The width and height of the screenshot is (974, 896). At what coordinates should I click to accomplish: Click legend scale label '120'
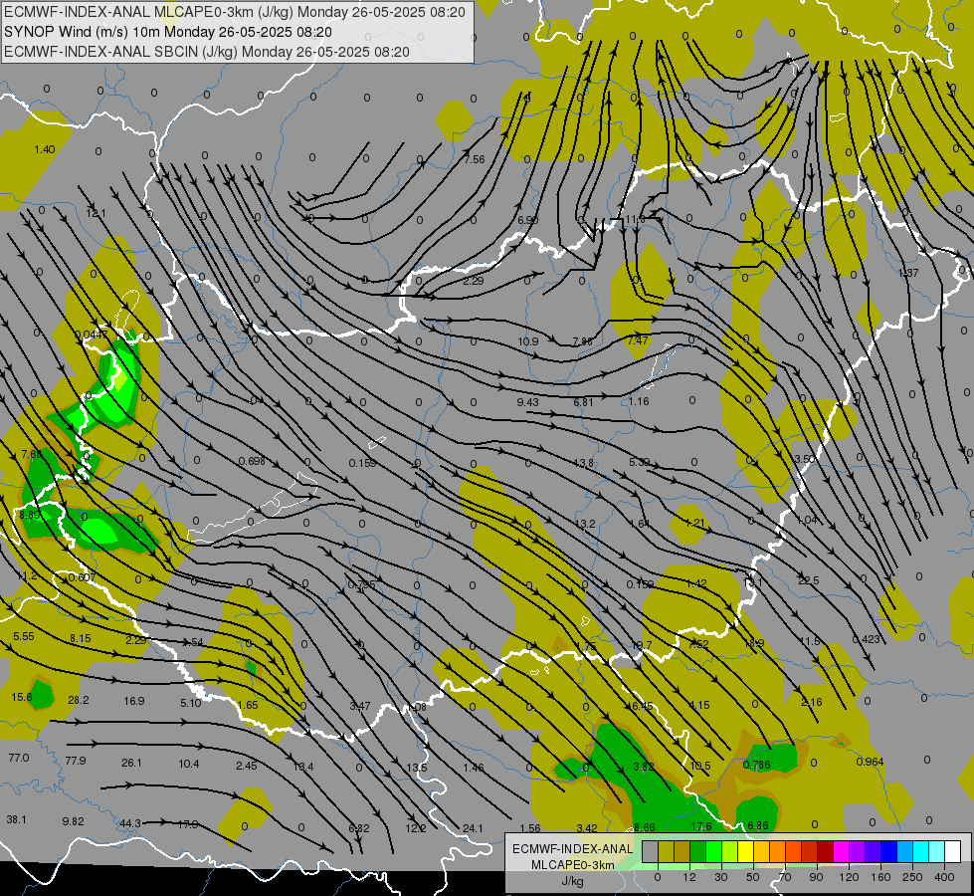[x=849, y=877]
